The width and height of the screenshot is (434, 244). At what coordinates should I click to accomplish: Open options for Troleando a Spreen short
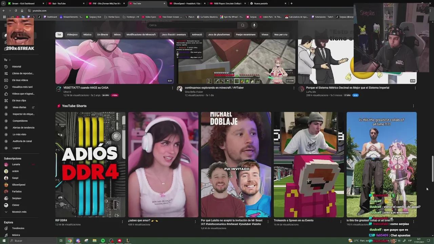[x=341, y=222]
